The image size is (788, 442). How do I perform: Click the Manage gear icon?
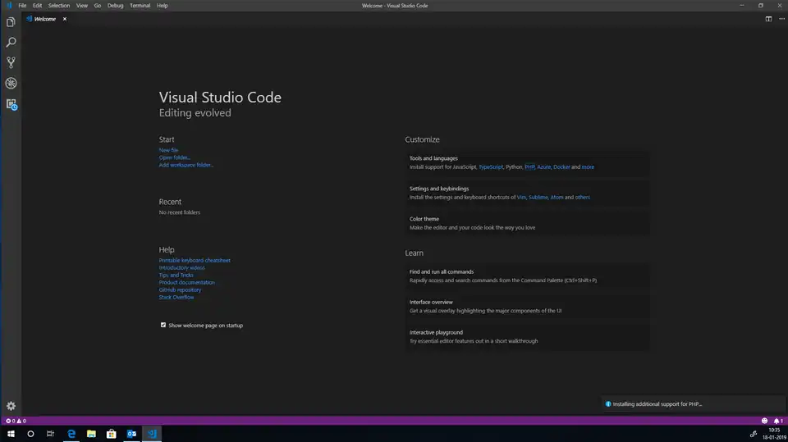[x=11, y=406]
